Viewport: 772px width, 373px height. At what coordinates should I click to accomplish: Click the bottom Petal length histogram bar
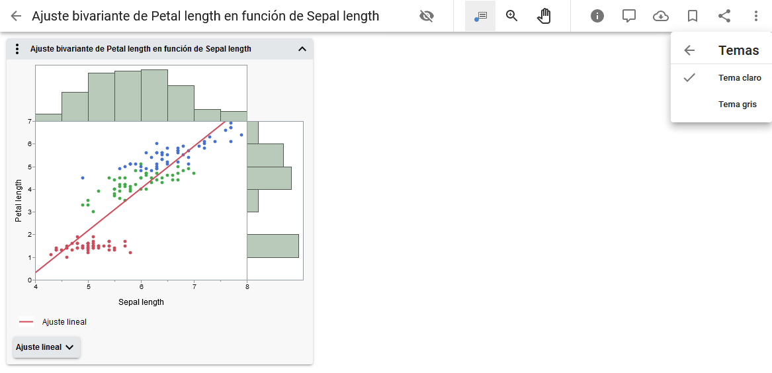(x=273, y=246)
